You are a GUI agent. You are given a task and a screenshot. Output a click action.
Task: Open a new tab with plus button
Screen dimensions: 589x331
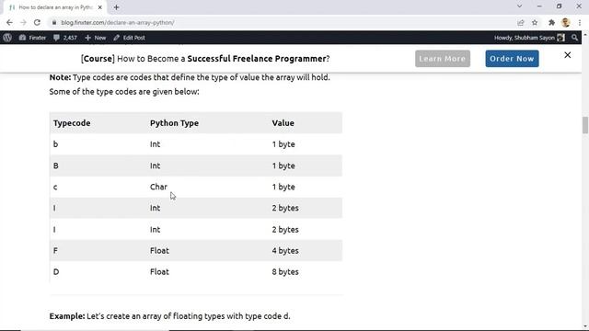click(x=116, y=7)
